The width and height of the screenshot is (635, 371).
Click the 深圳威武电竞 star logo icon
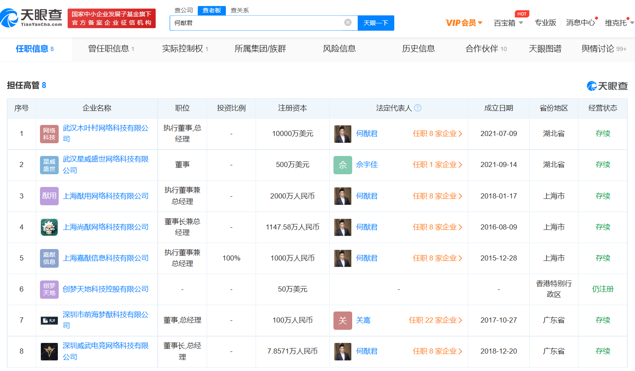(x=49, y=351)
